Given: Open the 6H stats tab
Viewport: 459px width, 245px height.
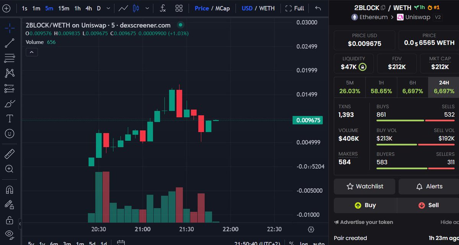Looking at the screenshot, I should pyautogui.click(x=412, y=87).
